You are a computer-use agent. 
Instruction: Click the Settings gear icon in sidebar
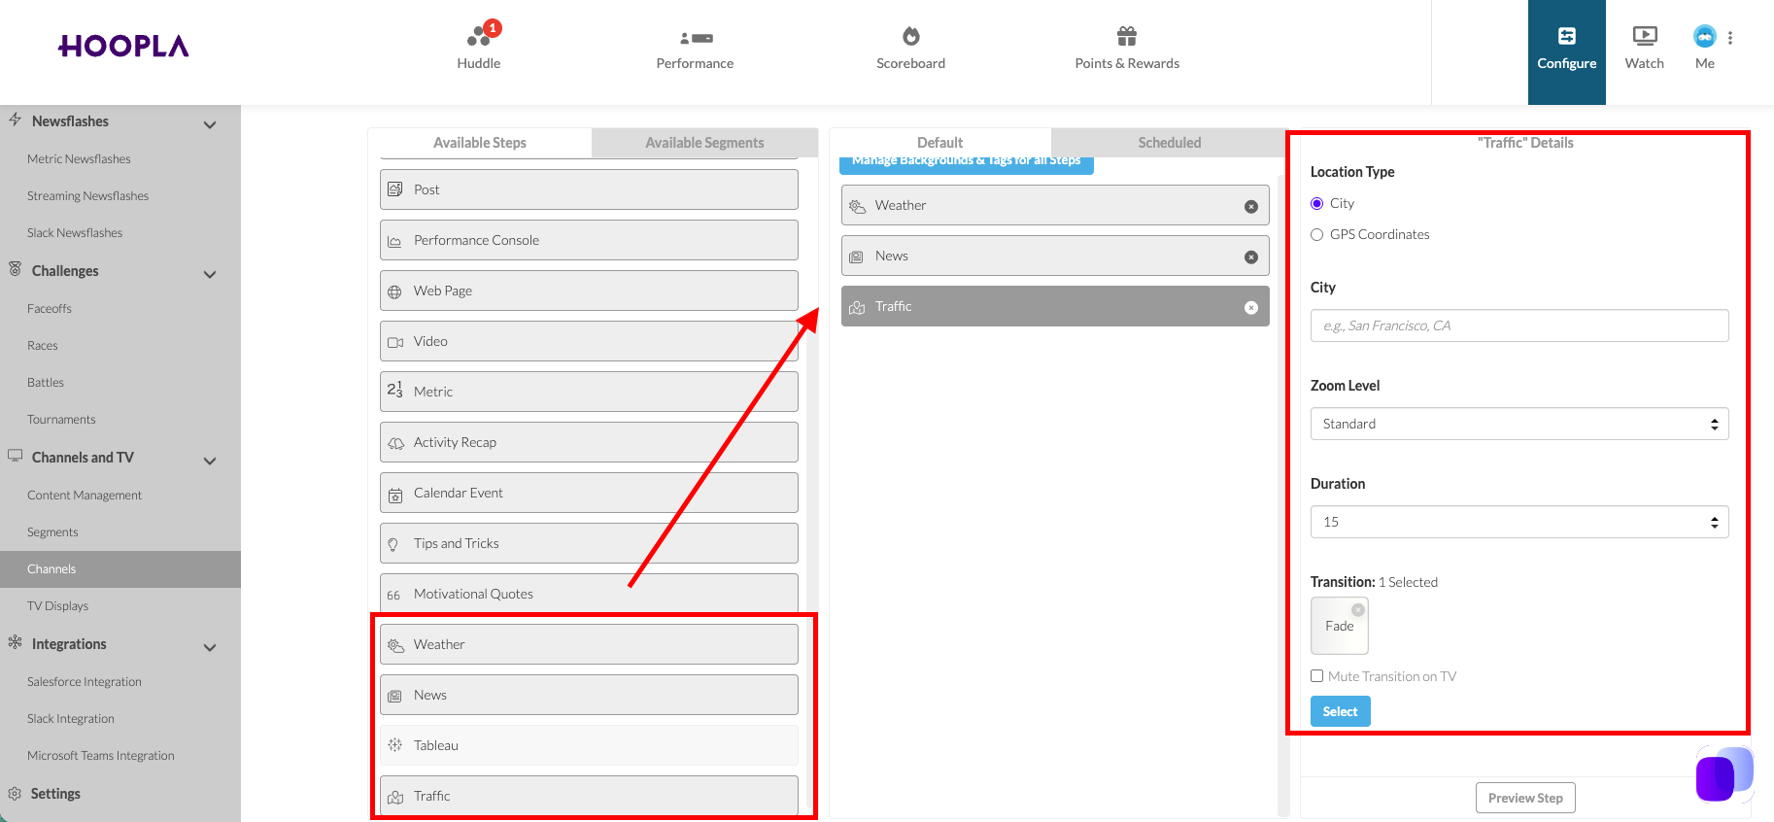tap(15, 794)
